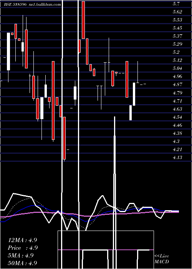Select the 5.7 price axis label
The width and height of the screenshot is (192, 269).
[x=176, y=3]
